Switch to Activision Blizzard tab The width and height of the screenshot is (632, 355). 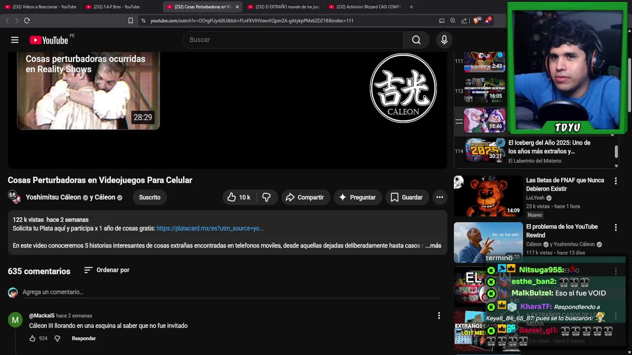point(364,7)
